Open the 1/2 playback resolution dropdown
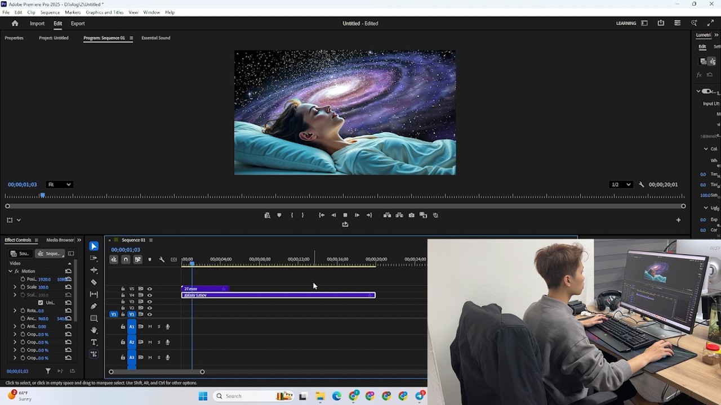Screen dimensions: 721x405 (x=622, y=184)
